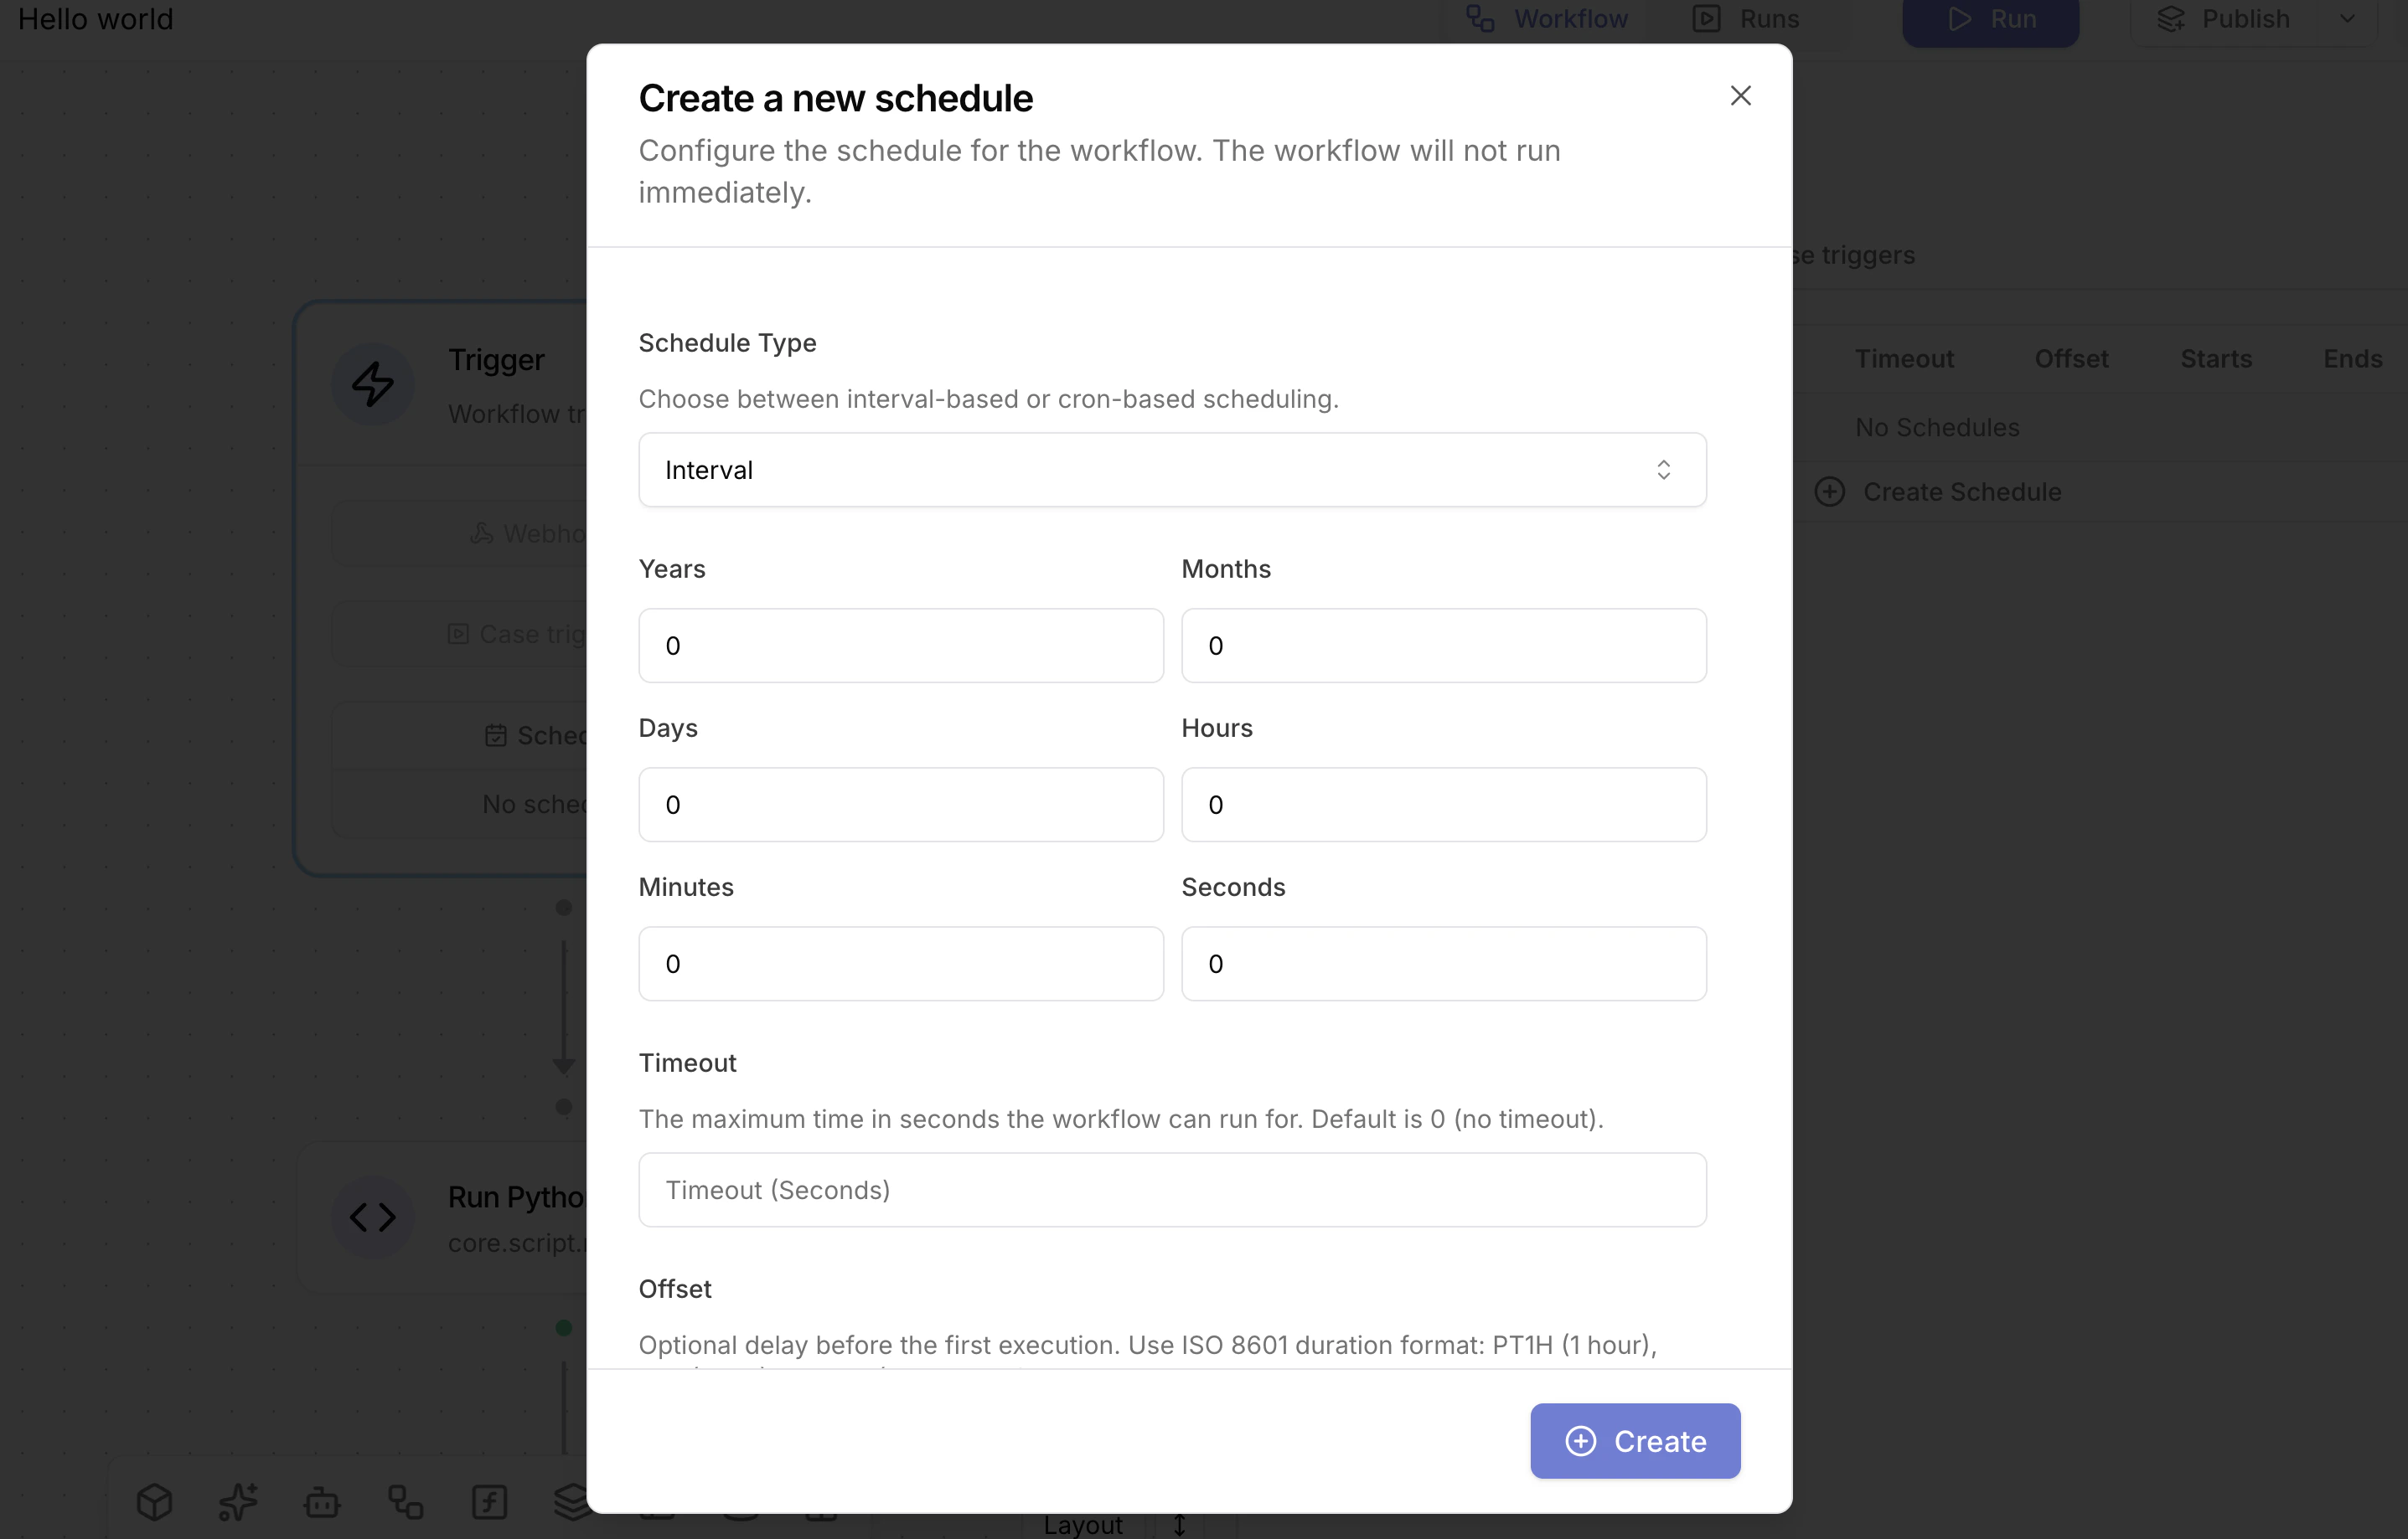2408x1539 pixels.
Task: Click the lightning bolt Trigger icon
Action: coord(373,383)
